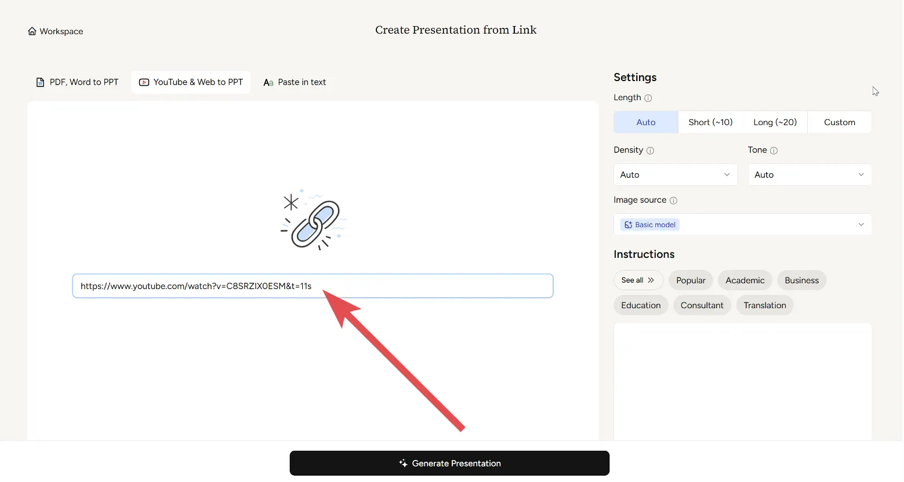Click See all instructions button
Viewport: 904px width, 482px height.
638,280
